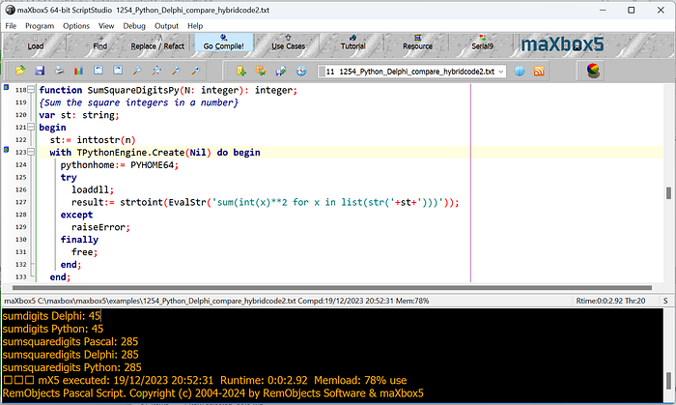The height and width of the screenshot is (405, 676).
Task: Click the blue globe web icon
Action: tap(520, 72)
